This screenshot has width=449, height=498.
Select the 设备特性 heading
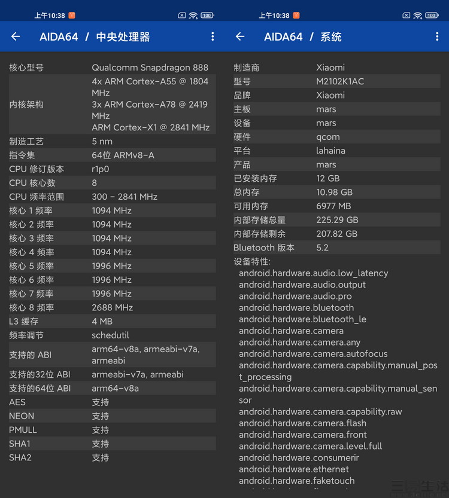252,261
